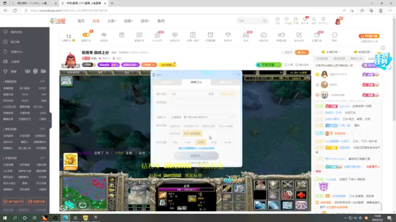Select the 我的粉丝团 participation option
The width and height of the screenshot is (396, 222).
[x=208, y=126]
